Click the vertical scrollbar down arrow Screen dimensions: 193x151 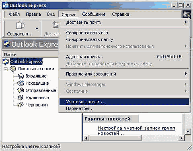coord(188,132)
